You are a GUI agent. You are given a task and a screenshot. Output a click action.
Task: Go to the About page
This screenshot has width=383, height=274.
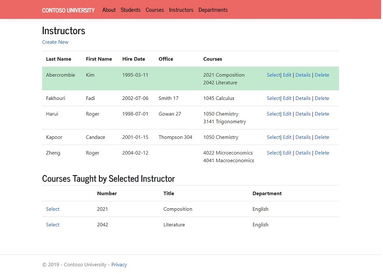click(109, 10)
